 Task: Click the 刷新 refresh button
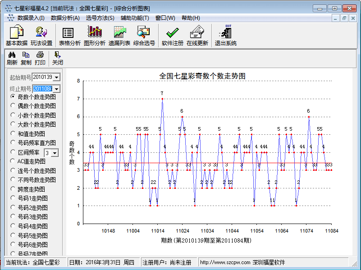point(12,58)
